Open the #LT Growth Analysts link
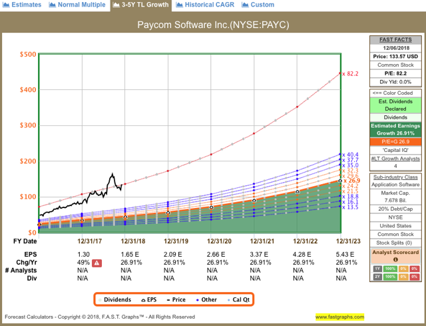Viewport: 426px width, 326px height. [395, 159]
